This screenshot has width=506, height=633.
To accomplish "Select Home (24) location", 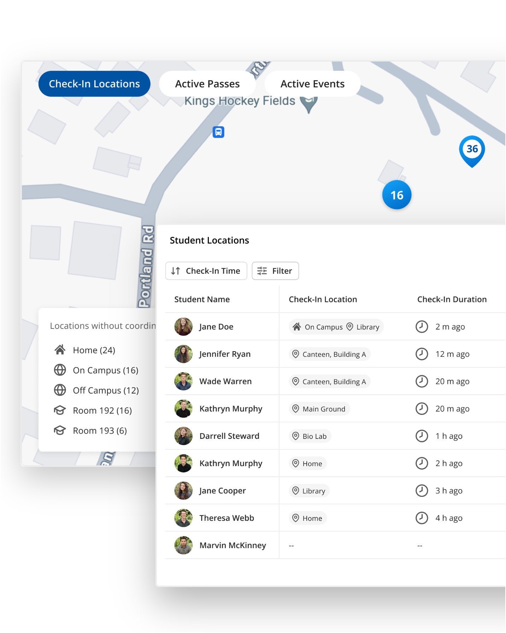I will [94, 350].
